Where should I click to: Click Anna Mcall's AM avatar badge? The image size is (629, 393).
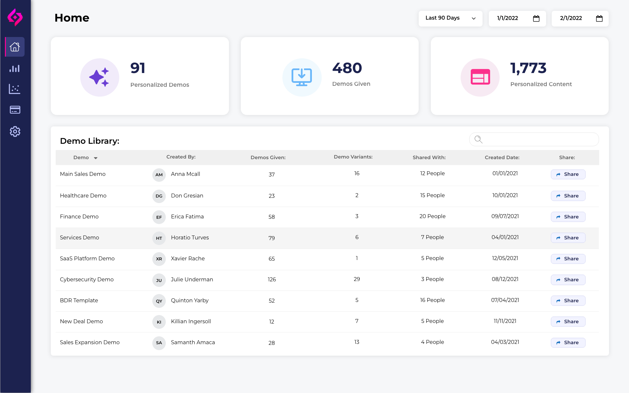(159, 175)
